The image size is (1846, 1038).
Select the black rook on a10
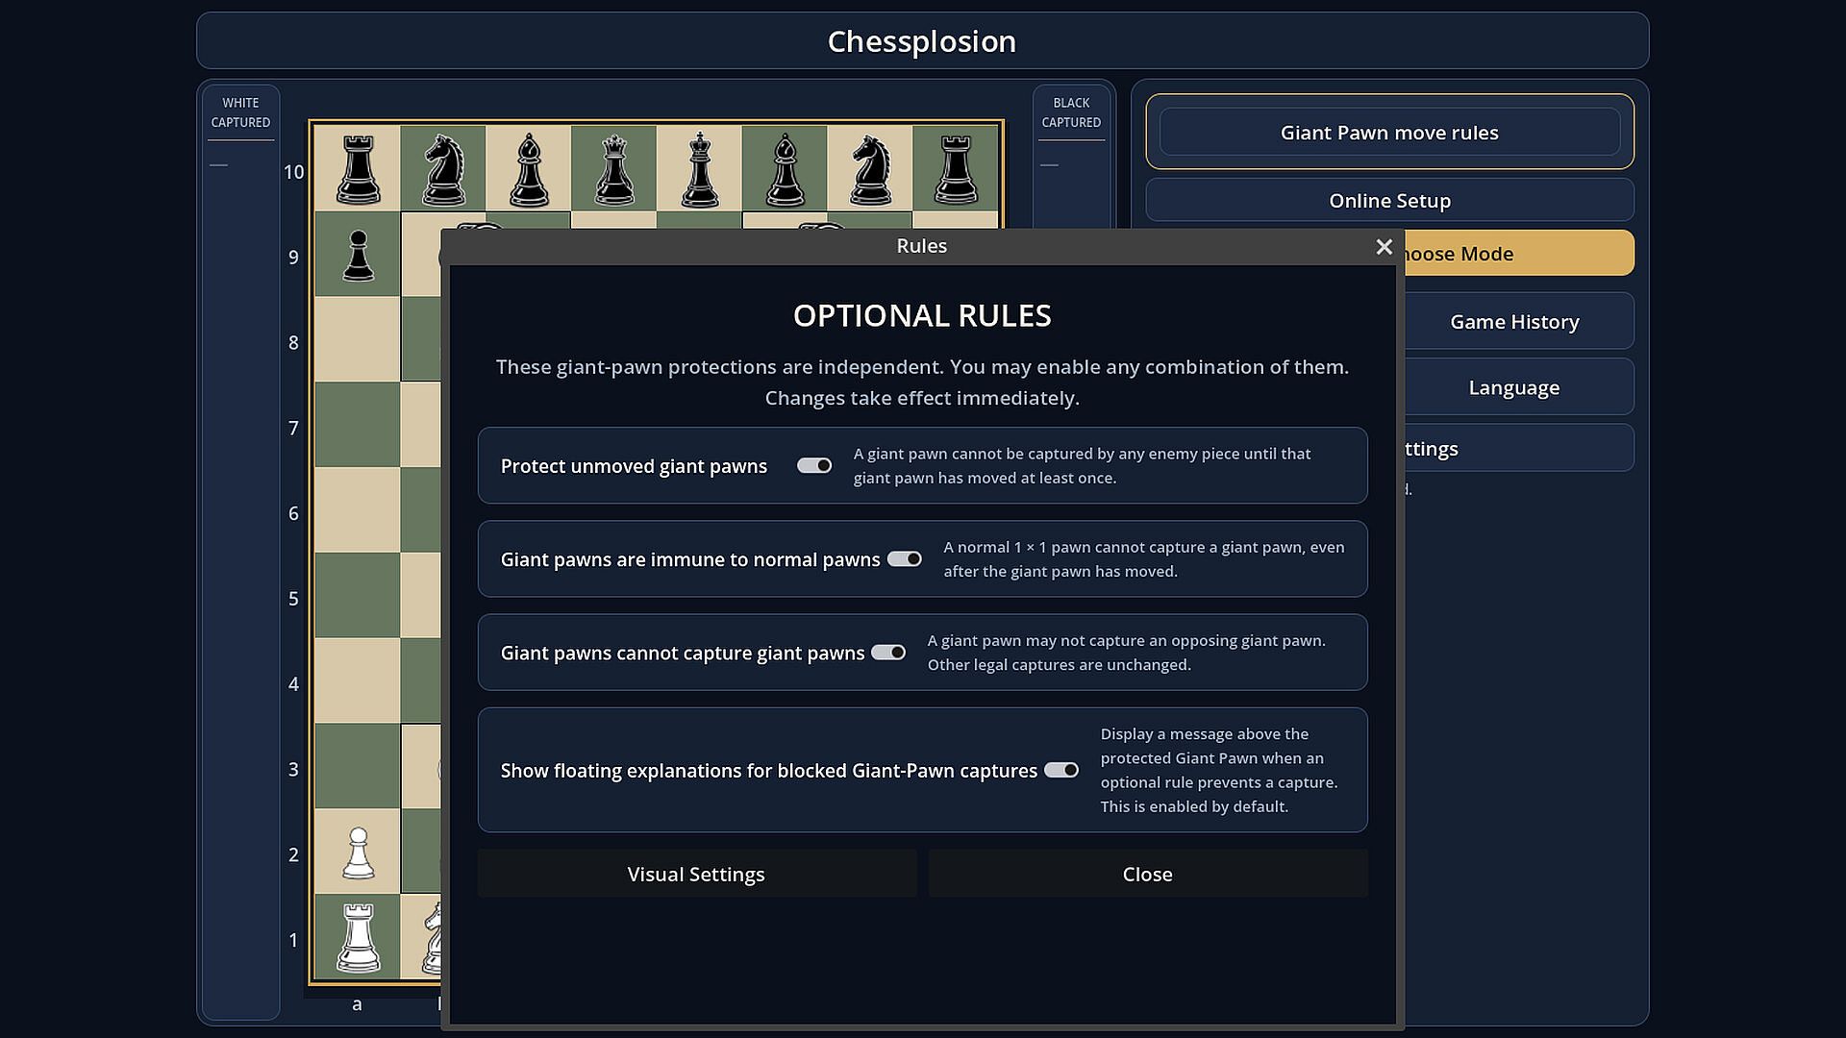tap(358, 169)
